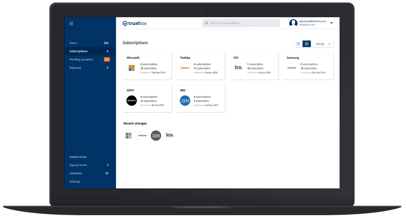Open the IBM card title
The height and width of the screenshot is (222, 406).
pyautogui.click(x=183, y=90)
